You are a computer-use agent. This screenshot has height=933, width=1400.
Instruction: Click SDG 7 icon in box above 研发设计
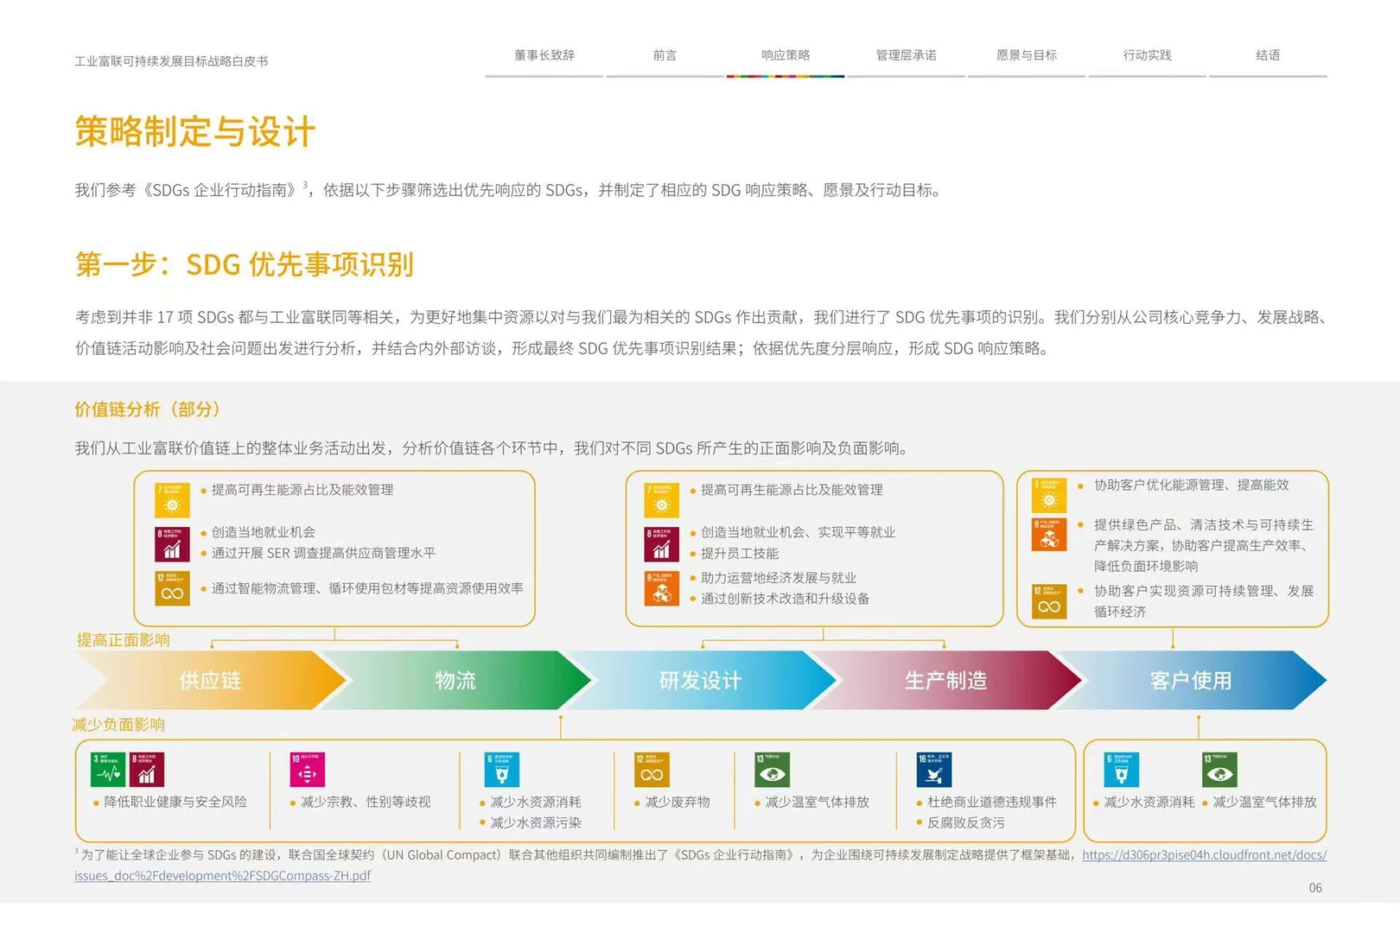pyautogui.click(x=662, y=500)
